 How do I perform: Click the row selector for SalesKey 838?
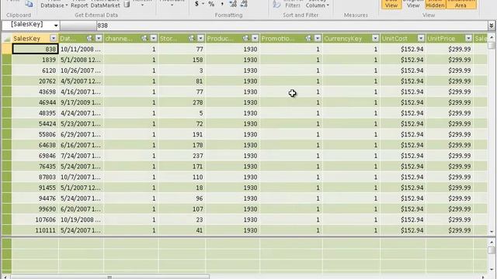[7, 49]
